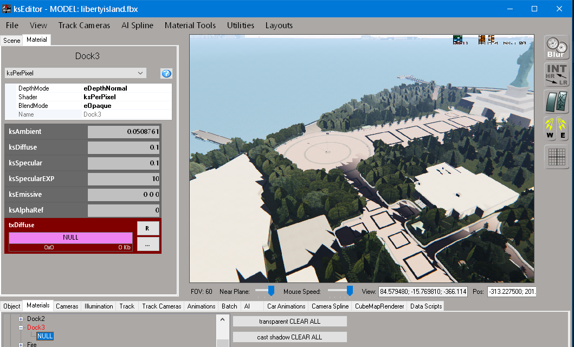Open the Layouts menu

[x=279, y=25]
